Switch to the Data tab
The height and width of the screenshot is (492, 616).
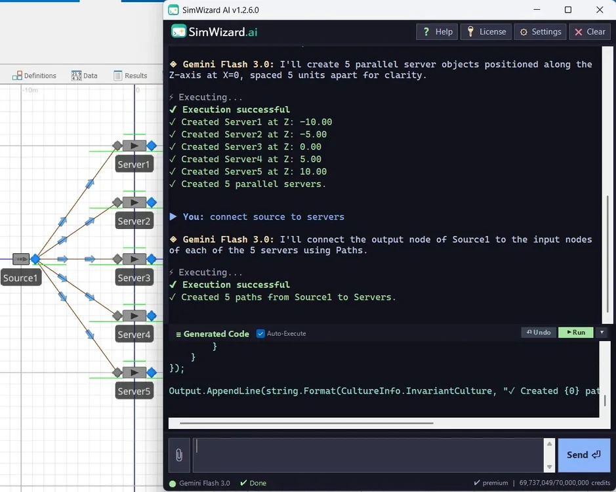pos(85,75)
